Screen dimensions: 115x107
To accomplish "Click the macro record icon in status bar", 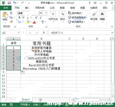I will pyautogui.click(x=11, y=105).
